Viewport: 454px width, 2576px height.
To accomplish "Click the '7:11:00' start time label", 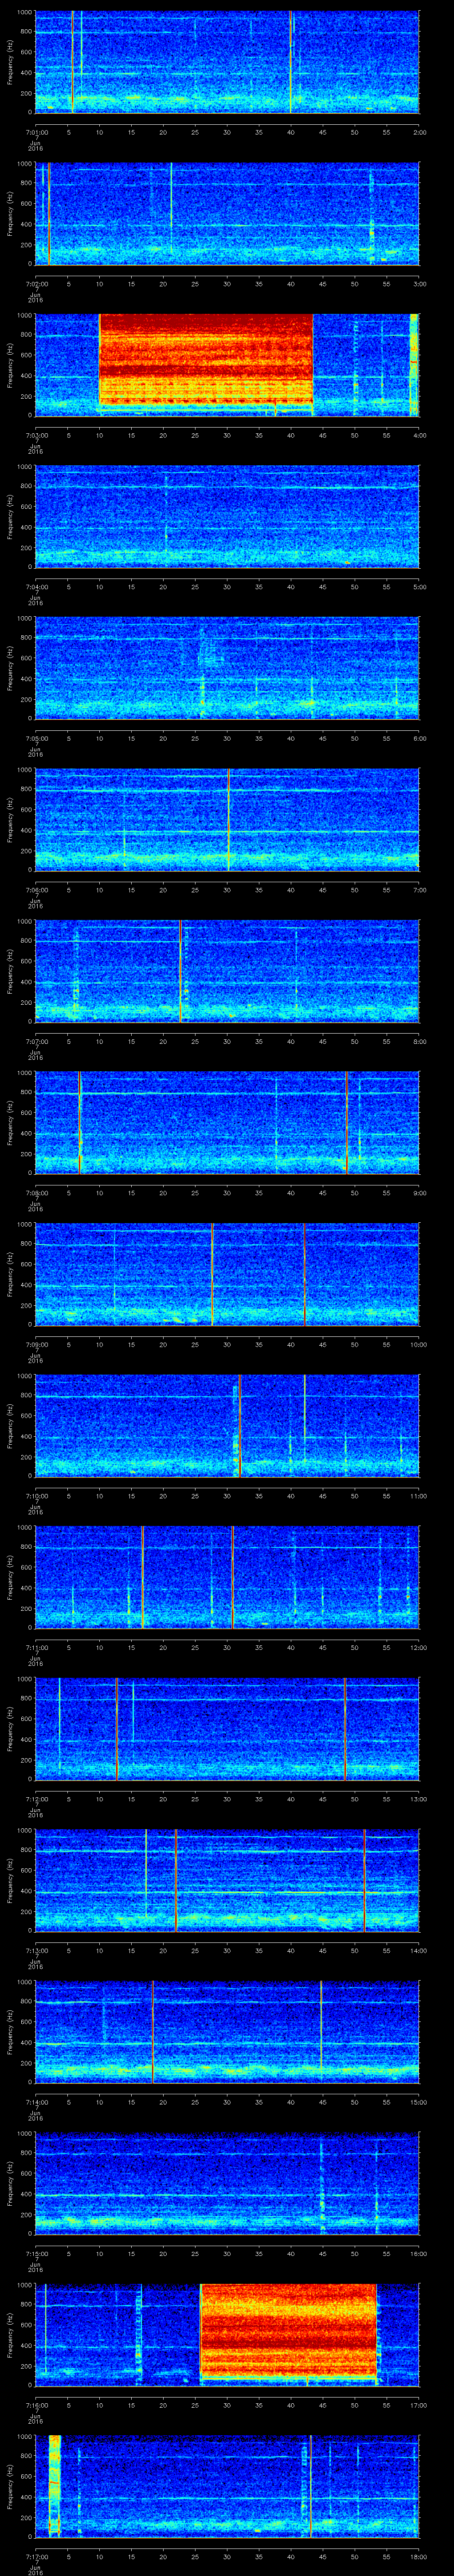I will point(36,1647).
